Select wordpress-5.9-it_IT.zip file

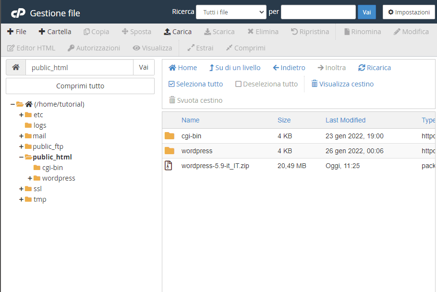[215, 166]
